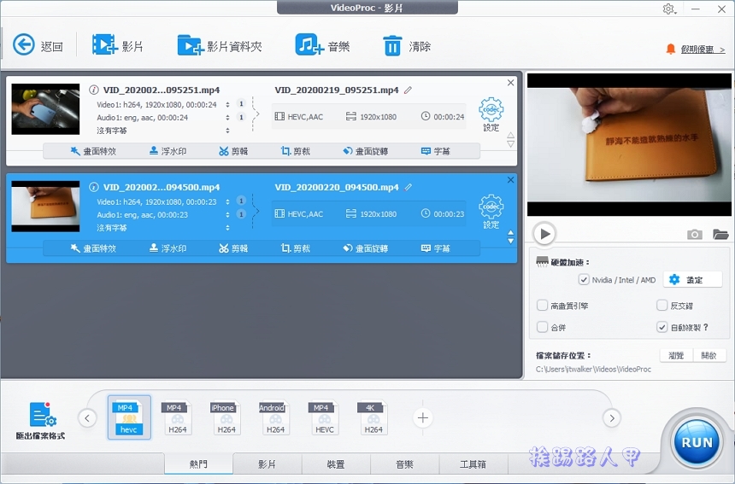The width and height of the screenshot is (735, 484).
Task: Show previous format presets with left arrow
Action: click(x=88, y=418)
